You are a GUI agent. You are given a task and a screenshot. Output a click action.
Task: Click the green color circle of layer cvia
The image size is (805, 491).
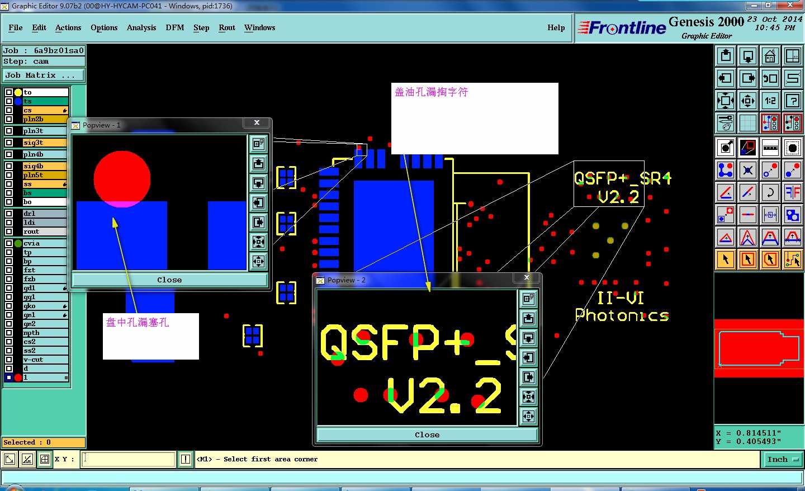18,243
